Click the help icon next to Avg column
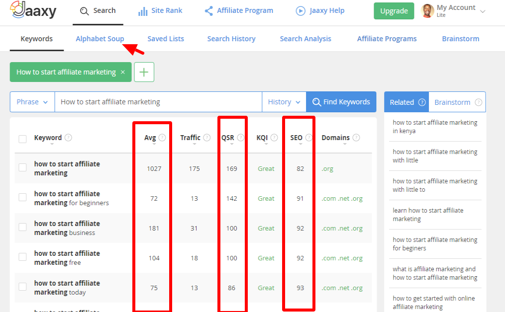The width and height of the screenshot is (505, 312). pyautogui.click(x=162, y=138)
